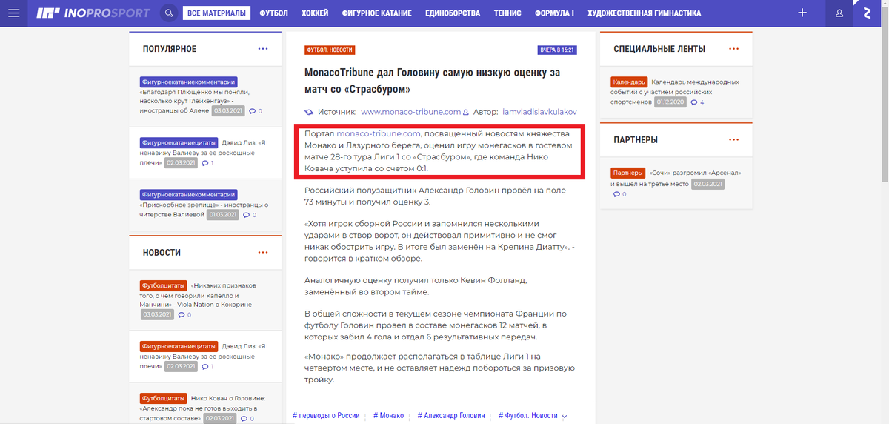Click the # Футбол. Новости tag
This screenshot has height=424, width=889.
coord(528,416)
